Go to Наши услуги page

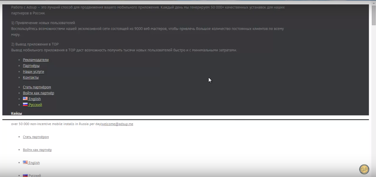point(33,72)
